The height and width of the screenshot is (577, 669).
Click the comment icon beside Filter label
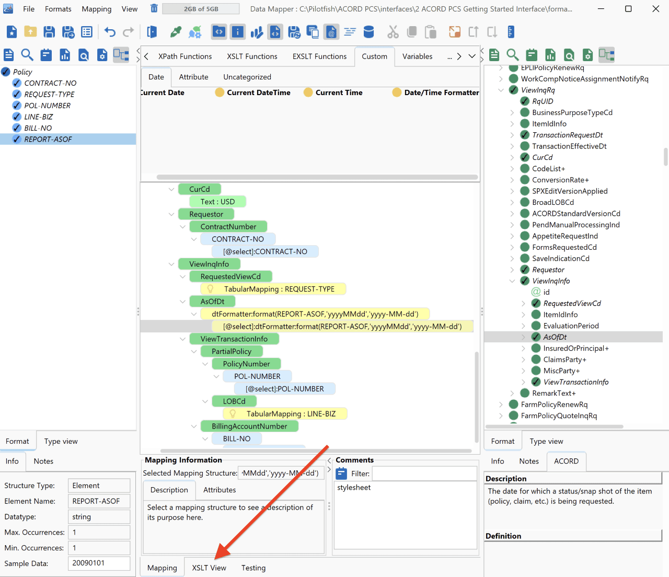tap(341, 474)
